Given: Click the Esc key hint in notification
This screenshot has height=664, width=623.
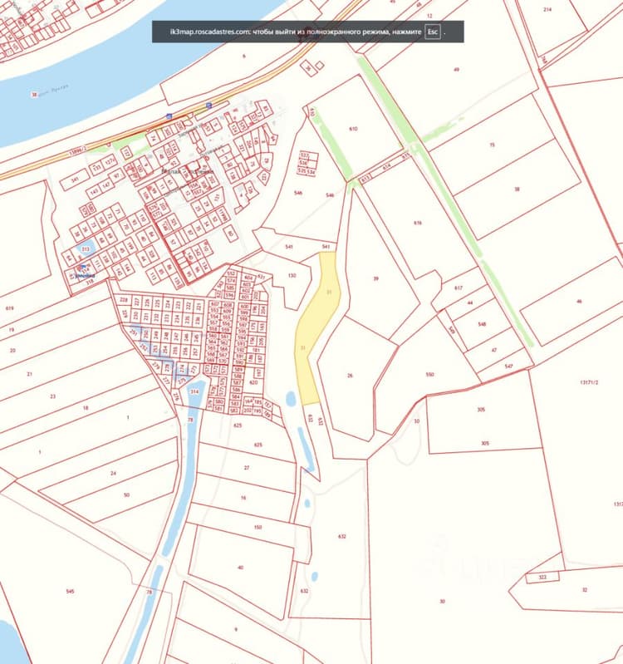Looking at the screenshot, I should [433, 32].
